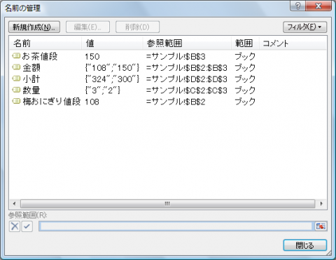The height and width of the screenshot is (260, 336).
Task: Click the value 108 in 梅おにぎり値段 row
Action: [92, 102]
